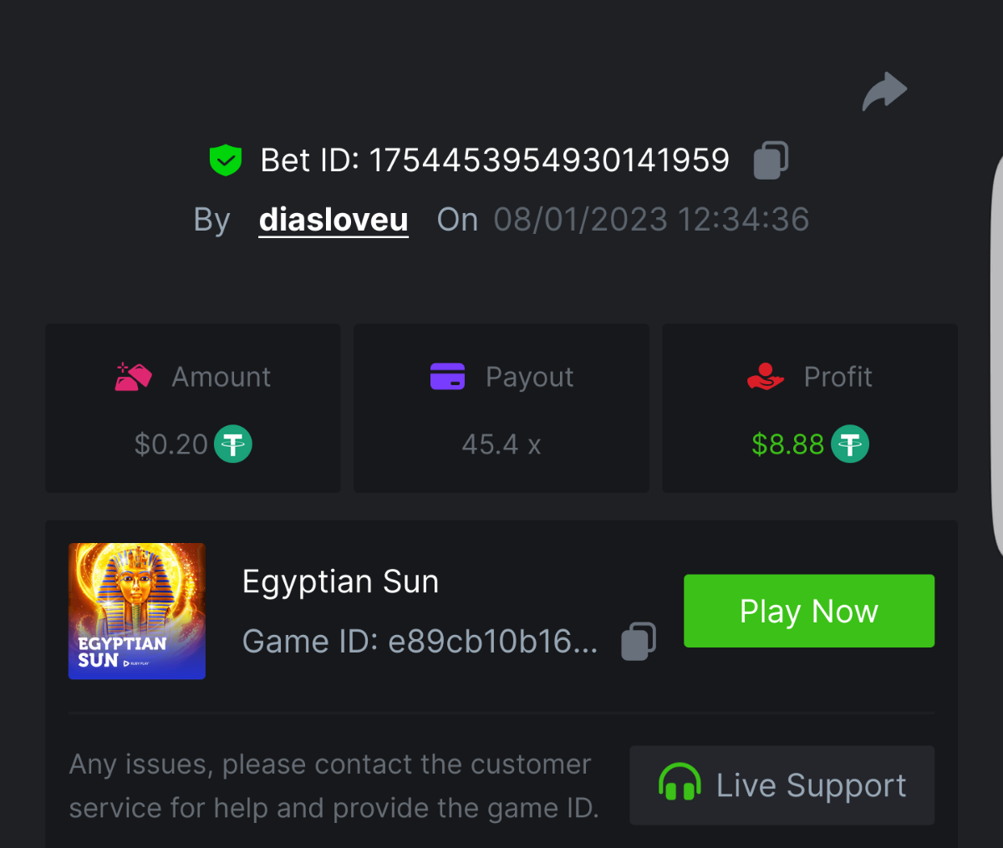Click the share arrow icon

pos(884,91)
